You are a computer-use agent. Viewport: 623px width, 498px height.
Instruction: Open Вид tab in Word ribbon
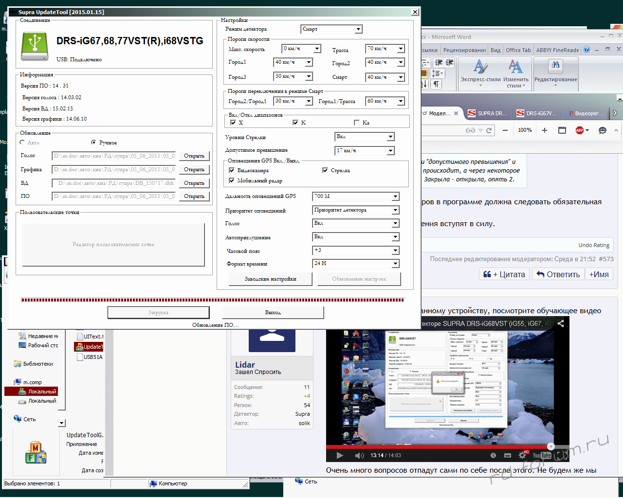tap(495, 50)
